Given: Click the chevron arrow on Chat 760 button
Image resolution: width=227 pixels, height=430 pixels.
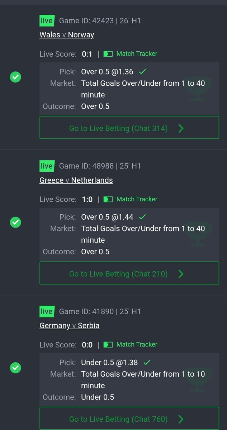Looking at the screenshot, I should 181,419.
